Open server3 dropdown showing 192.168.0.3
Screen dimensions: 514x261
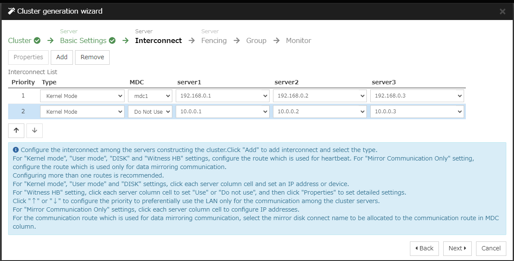(417, 96)
